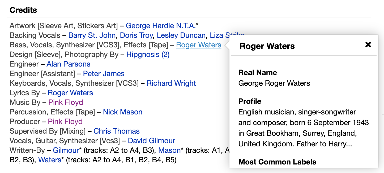
Task: Open the Nick Mason percussion link
Action: [x=122, y=112]
